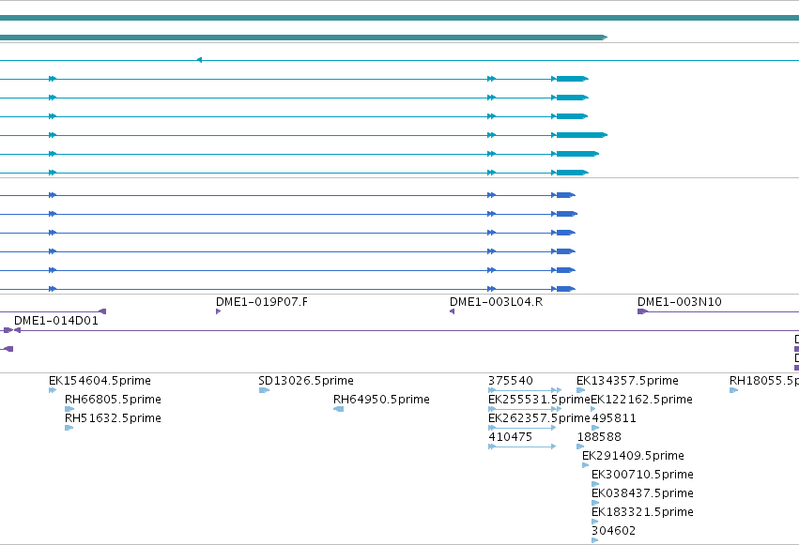The width and height of the screenshot is (799, 545).
Task: Click the EK255531.5prime EST label
Action: click(x=539, y=400)
